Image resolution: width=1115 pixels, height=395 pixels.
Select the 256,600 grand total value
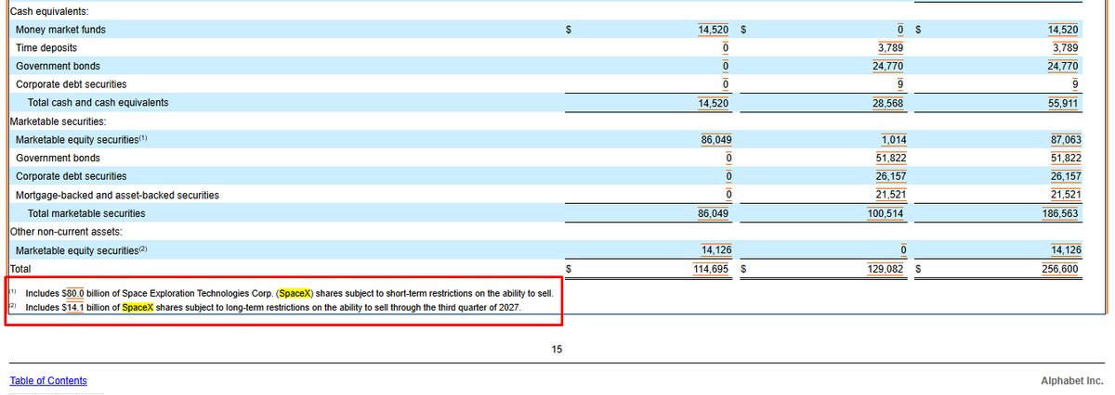(1060, 268)
